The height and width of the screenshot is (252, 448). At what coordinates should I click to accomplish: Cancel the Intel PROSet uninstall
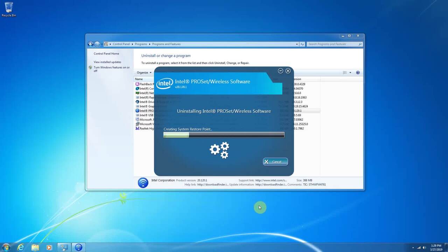275,162
